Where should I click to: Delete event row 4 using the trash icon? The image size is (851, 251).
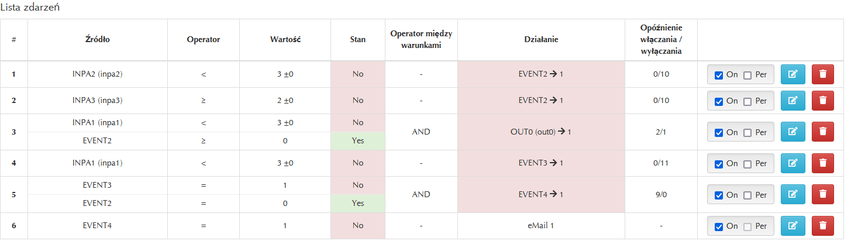822,163
